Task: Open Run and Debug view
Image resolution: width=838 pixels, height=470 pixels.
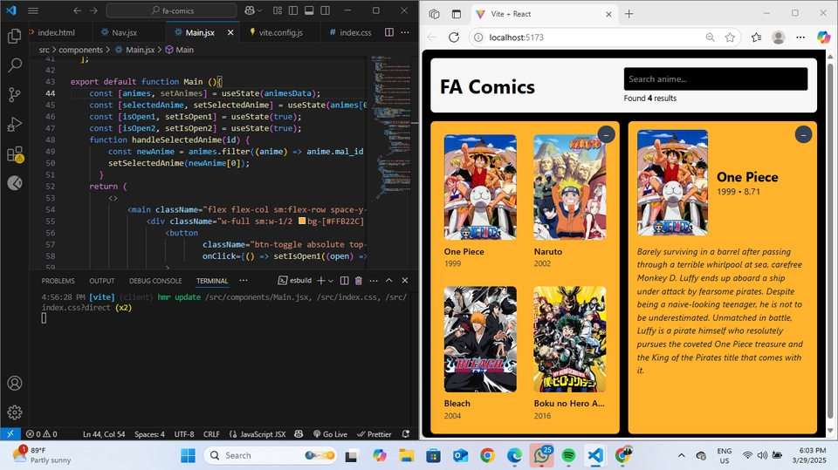Action: point(15,124)
